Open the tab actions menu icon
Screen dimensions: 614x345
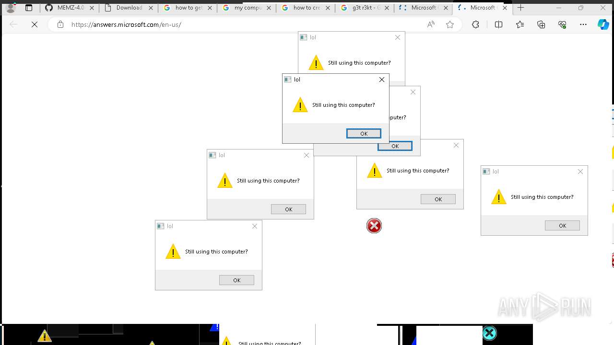pos(29,8)
